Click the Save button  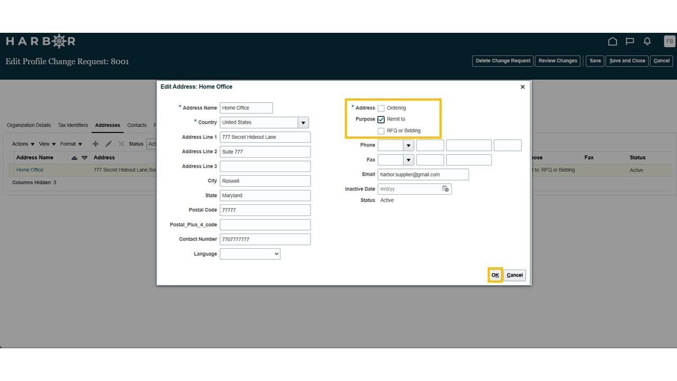coord(595,61)
